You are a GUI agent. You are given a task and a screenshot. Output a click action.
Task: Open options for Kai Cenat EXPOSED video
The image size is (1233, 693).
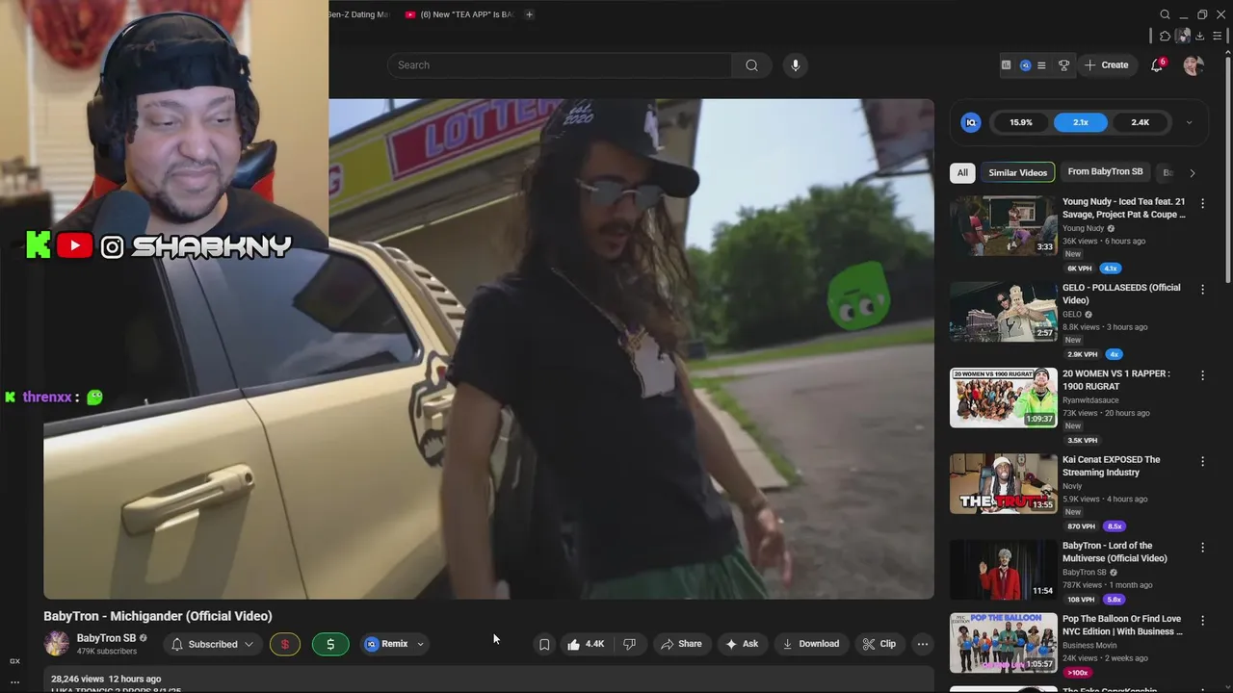pyautogui.click(x=1202, y=461)
